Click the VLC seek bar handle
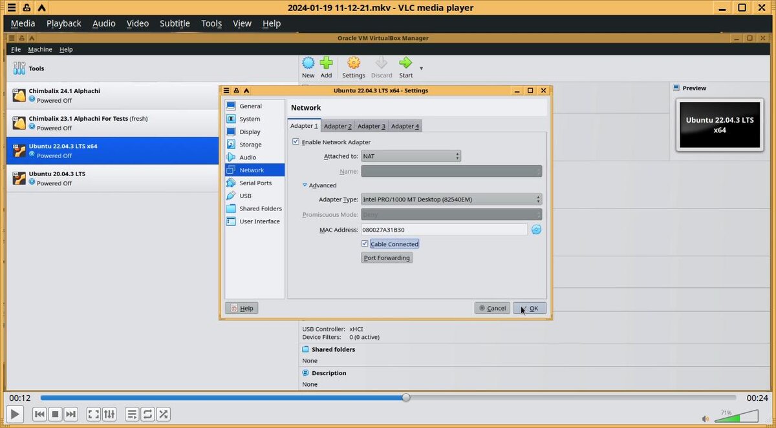 [406, 398]
